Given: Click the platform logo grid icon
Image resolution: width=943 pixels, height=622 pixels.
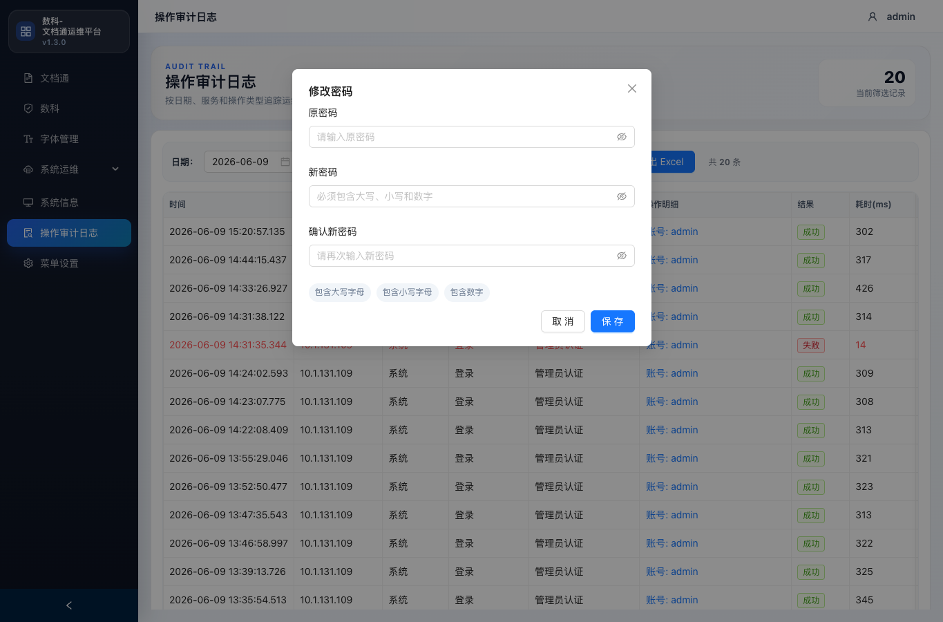Looking at the screenshot, I should coord(26,31).
